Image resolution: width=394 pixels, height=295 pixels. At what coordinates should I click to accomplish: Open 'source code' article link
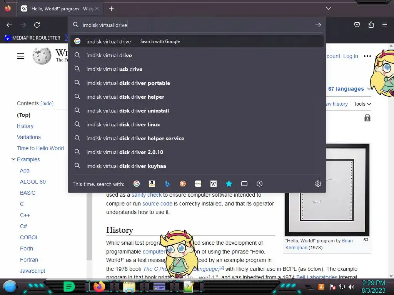[x=157, y=204]
